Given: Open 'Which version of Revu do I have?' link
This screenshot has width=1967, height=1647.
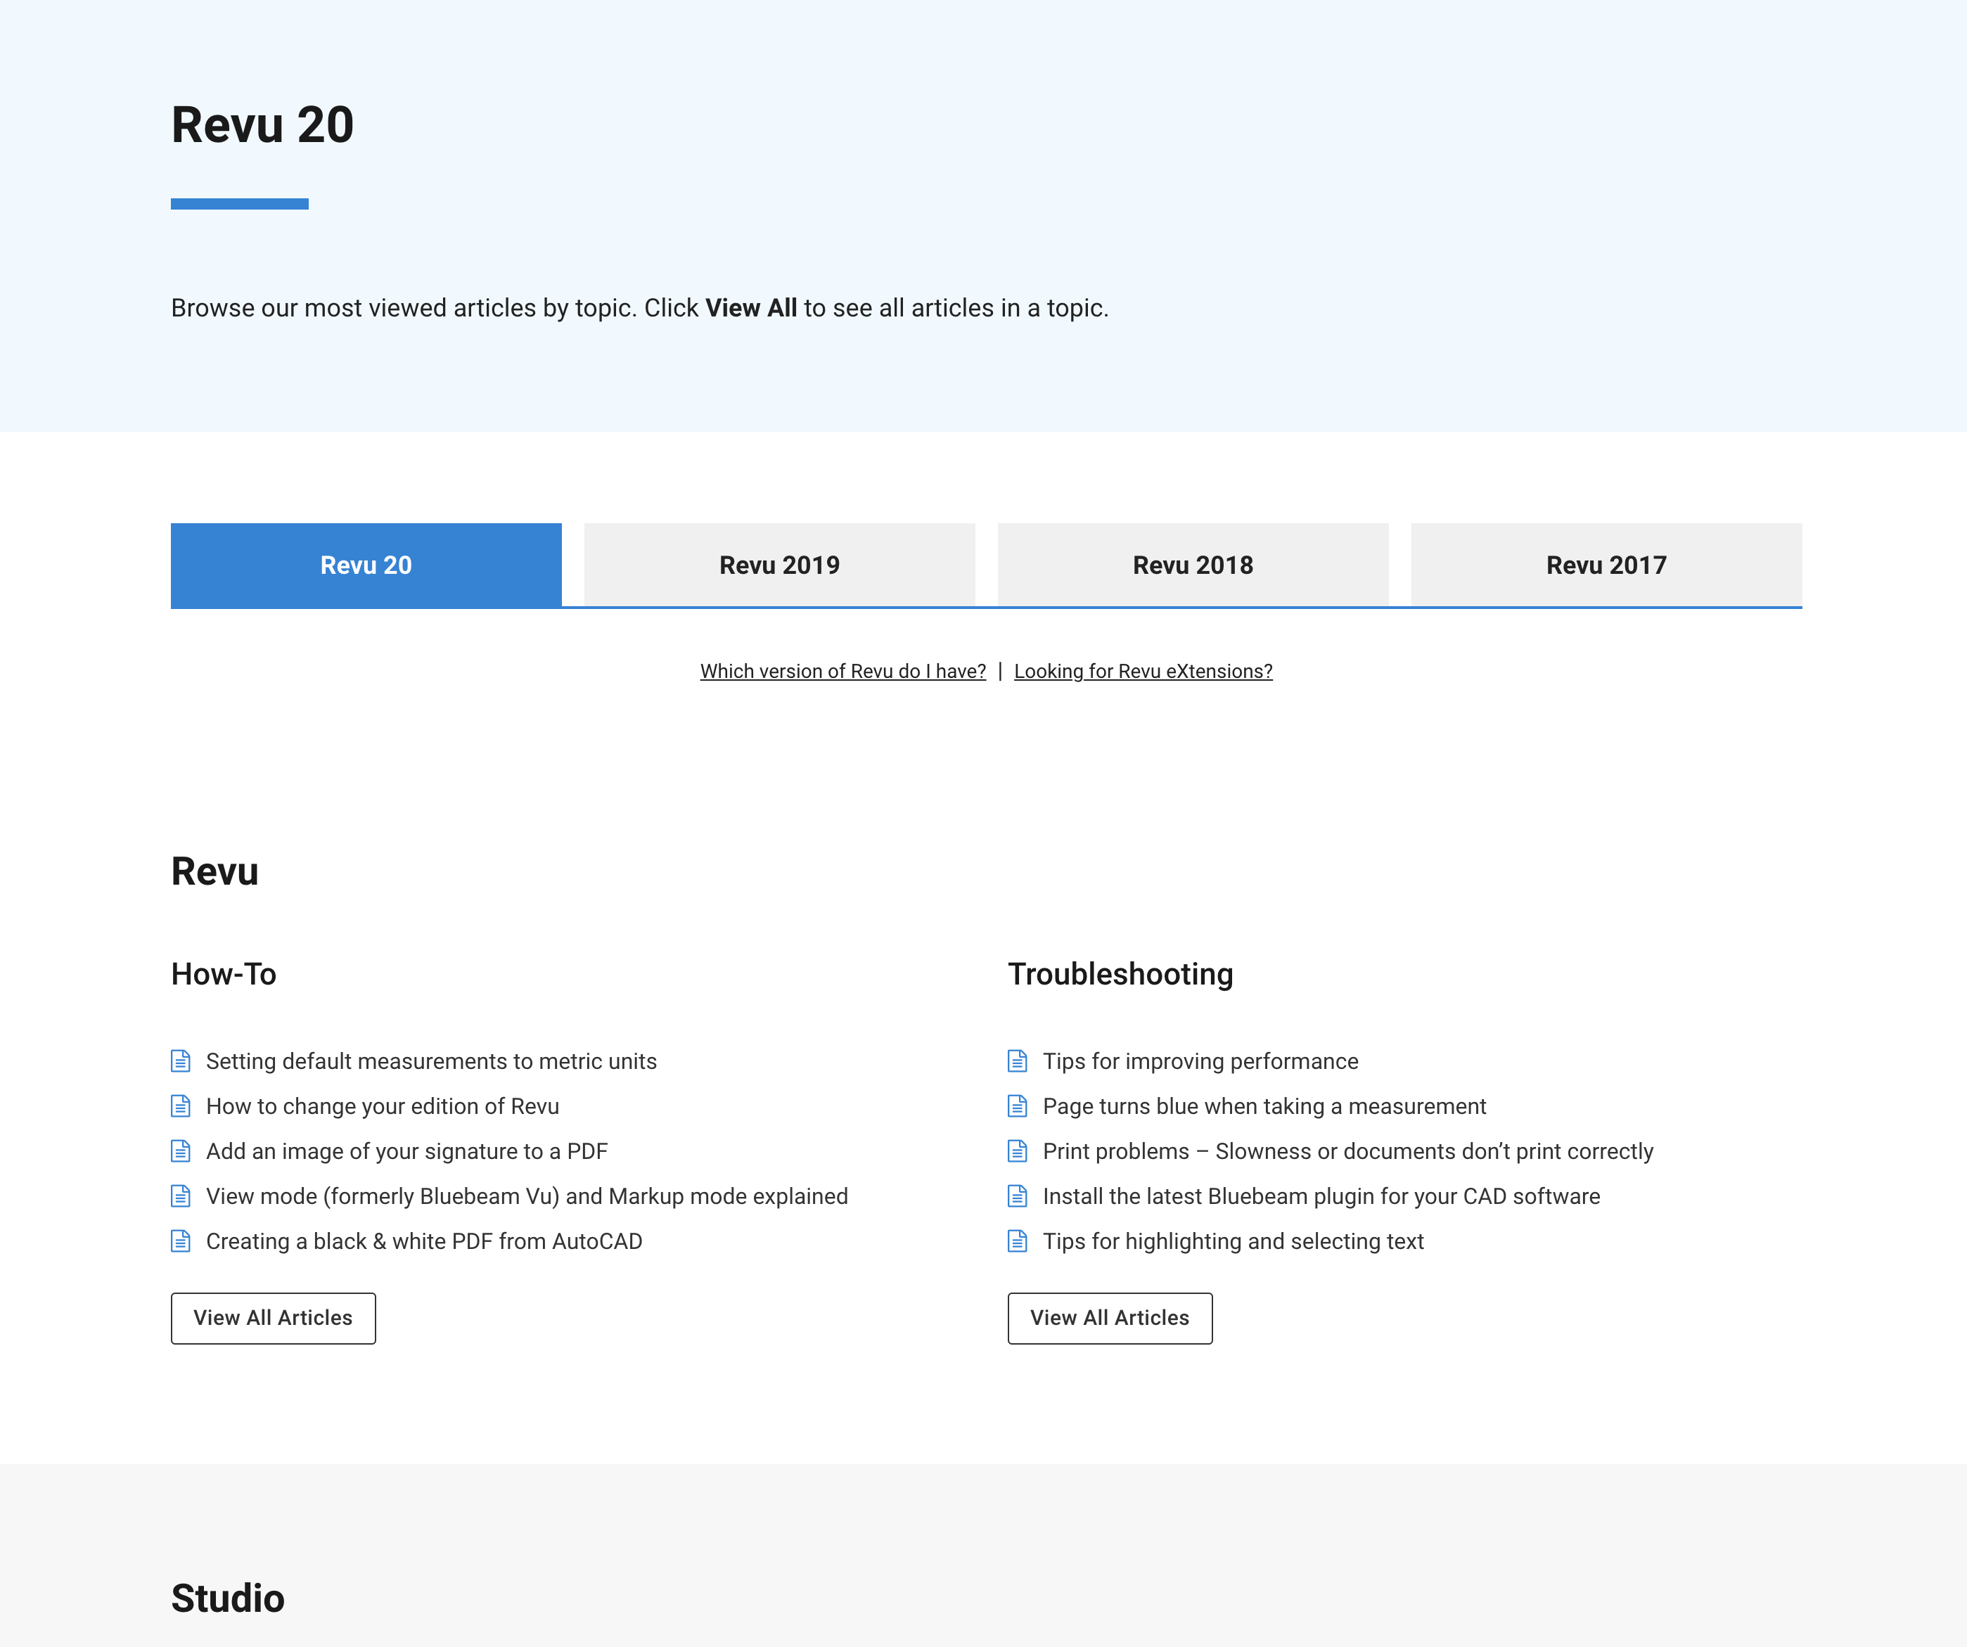Looking at the screenshot, I should tap(843, 671).
